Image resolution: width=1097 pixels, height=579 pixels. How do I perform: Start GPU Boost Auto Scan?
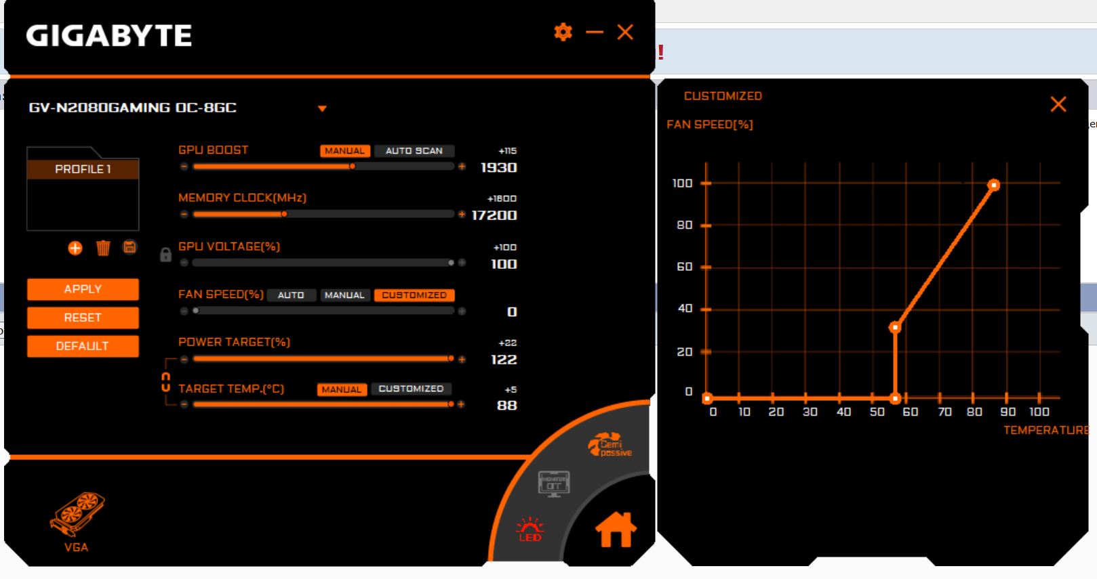pos(414,151)
